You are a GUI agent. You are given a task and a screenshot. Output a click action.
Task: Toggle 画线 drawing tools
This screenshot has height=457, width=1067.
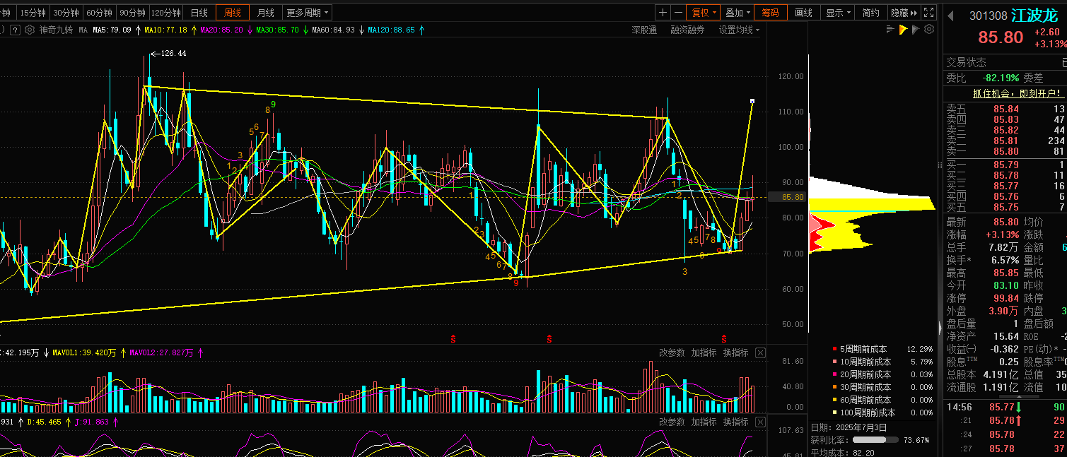[803, 13]
